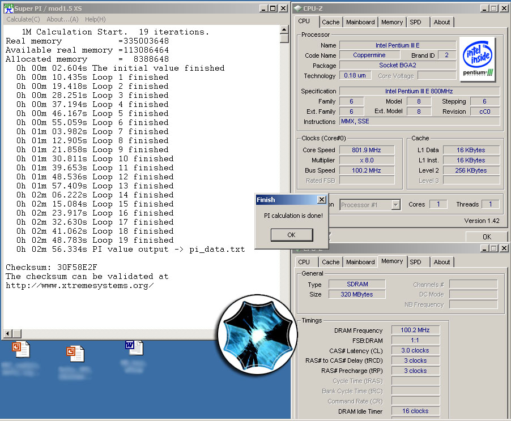The width and height of the screenshot is (511, 421).
Task: Click the Multiplier value x 8.0
Action: pyautogui.click(x=367, y=160)
